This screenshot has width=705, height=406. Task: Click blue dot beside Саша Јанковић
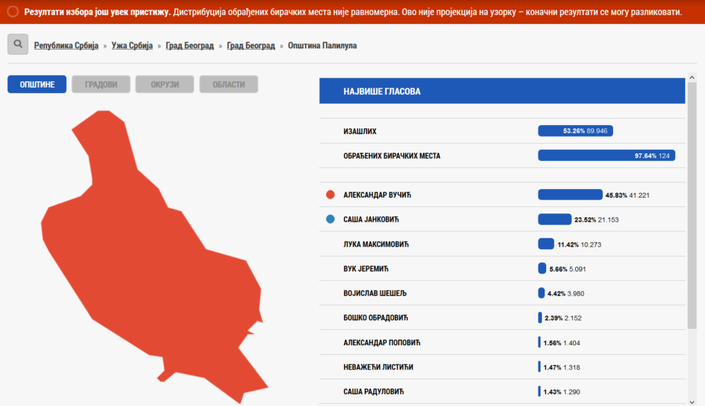[x=330, y=220]
